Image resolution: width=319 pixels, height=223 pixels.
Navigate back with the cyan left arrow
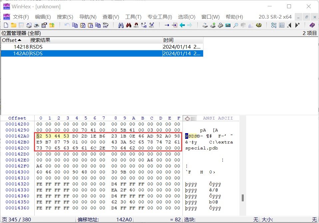coord(182,25)
